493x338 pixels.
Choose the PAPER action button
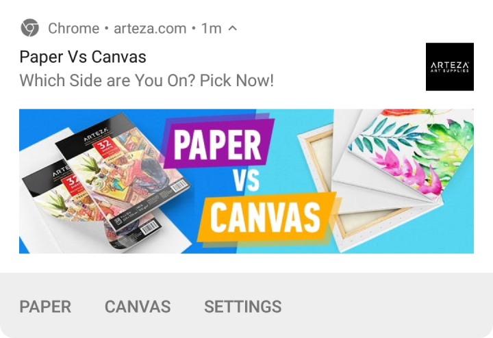(x=45, y=307)
